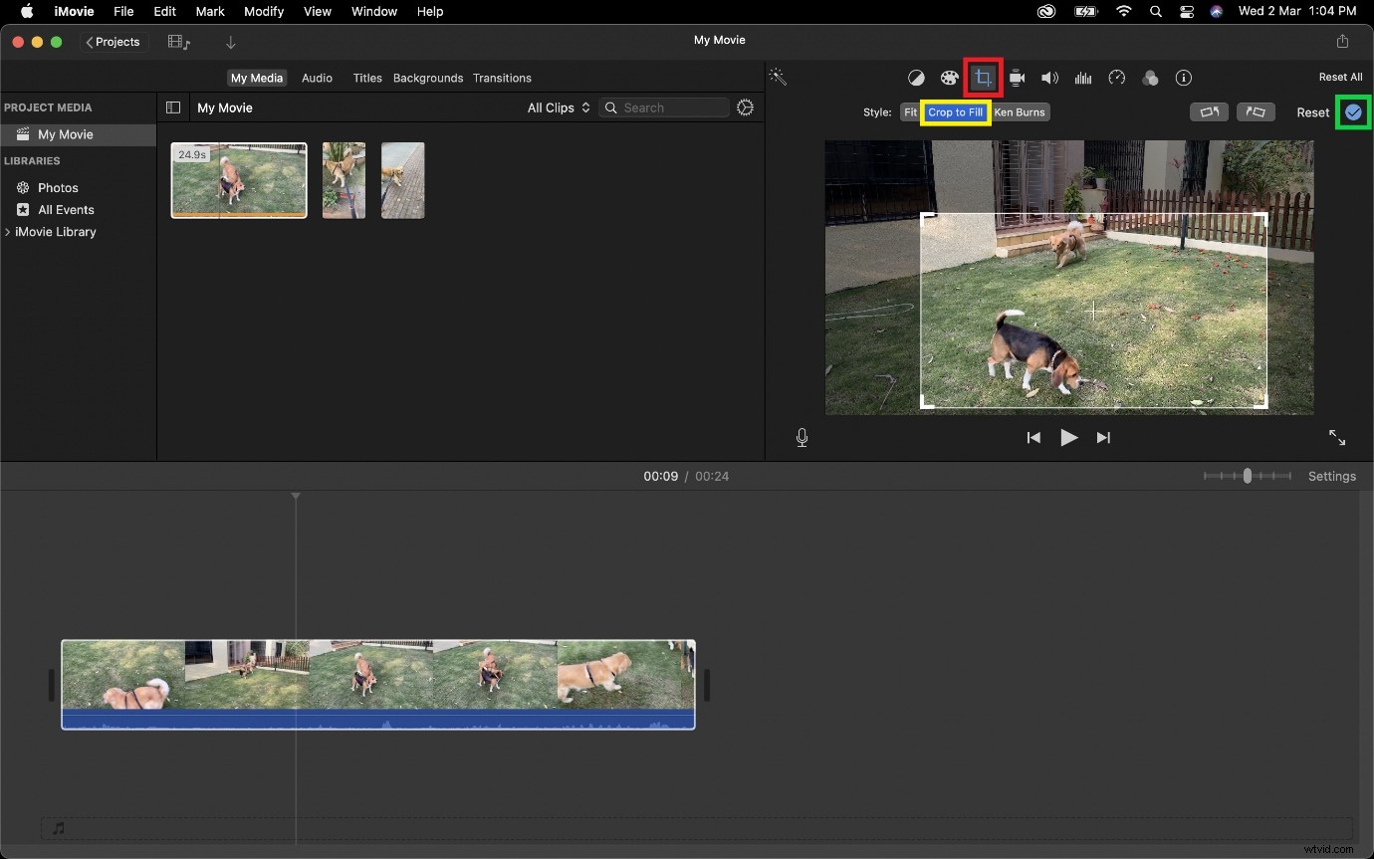
Task: Select the Ken Burns crop style
Action: point(1020,112)
